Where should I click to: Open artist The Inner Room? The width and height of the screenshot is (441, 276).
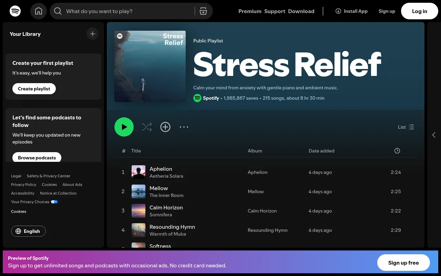(x=166, y=195)
